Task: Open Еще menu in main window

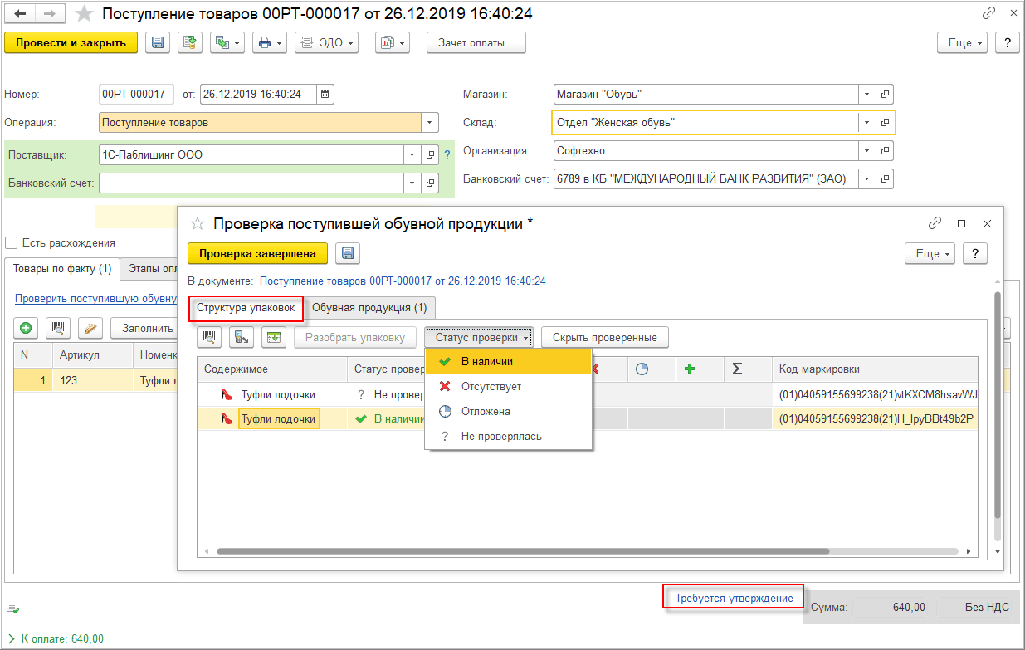Action: [x=963, y=42]
